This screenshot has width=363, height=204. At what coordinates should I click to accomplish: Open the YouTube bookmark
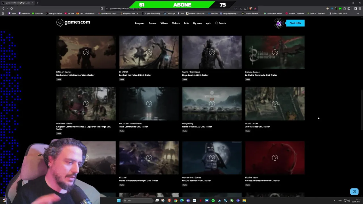tap(69, 13)
